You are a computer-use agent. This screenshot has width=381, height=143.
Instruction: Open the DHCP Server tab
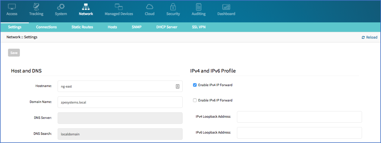coord(167,27)
